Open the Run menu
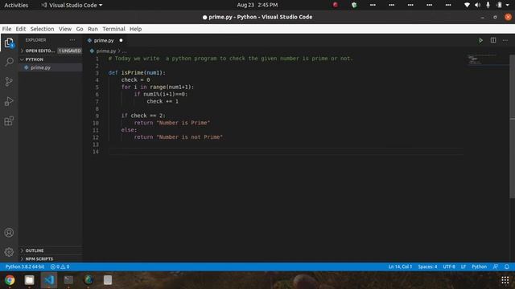The width and height of the screenshot is (515, 289). (x=93, y=29)
